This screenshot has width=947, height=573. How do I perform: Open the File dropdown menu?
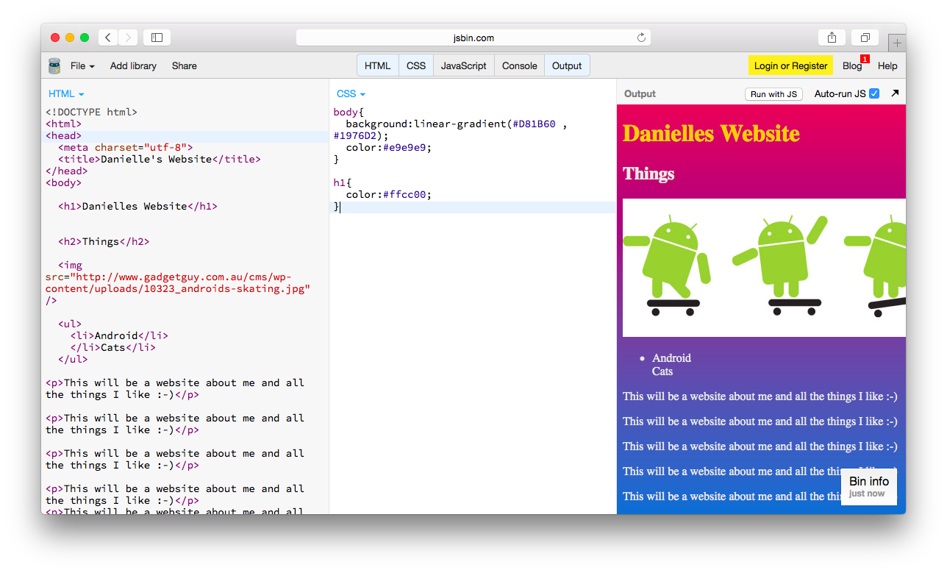tap(82, 65)
